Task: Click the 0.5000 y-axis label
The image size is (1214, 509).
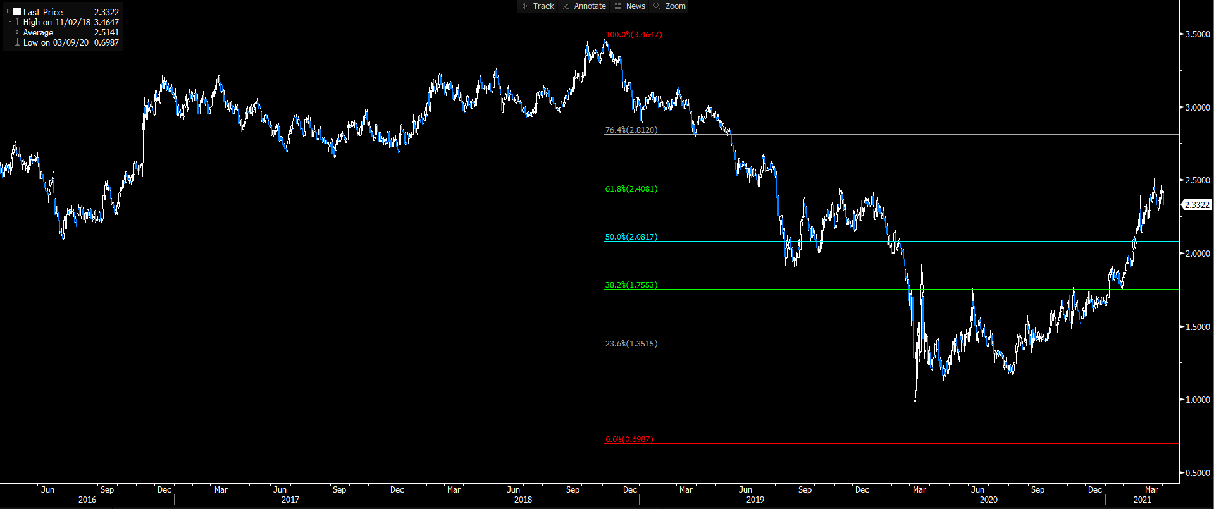Action: pyautogui.click(x=1198, y=474)
